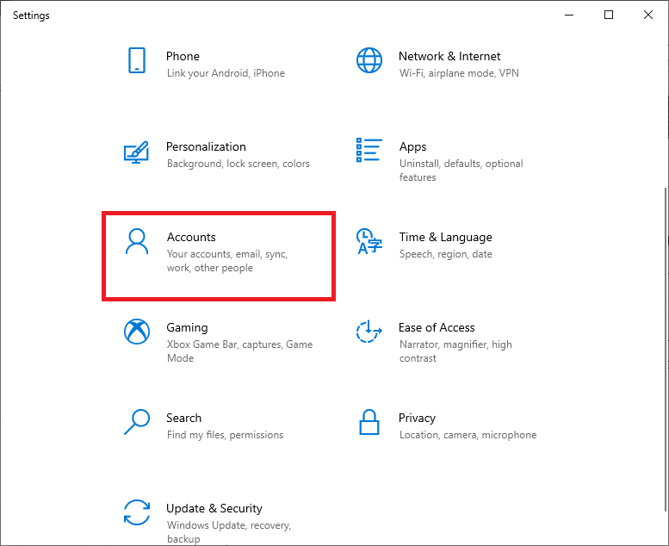
Task: Open the 'Accounts' heading link
Action: (x=191, y=237)
